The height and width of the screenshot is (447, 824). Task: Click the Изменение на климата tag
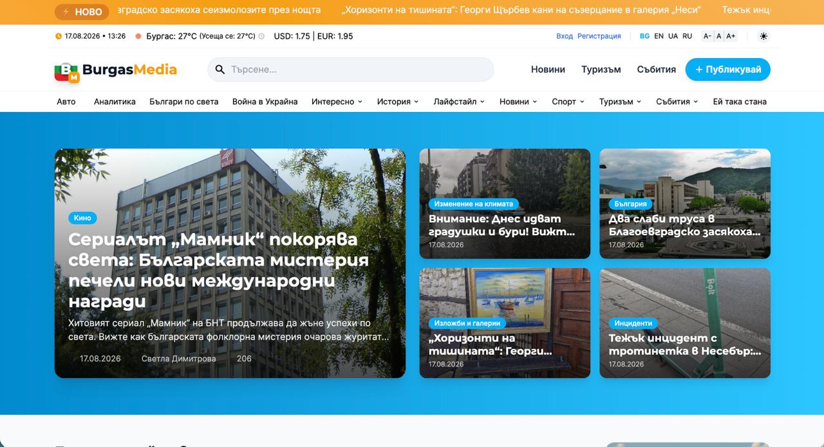(474, 204)
